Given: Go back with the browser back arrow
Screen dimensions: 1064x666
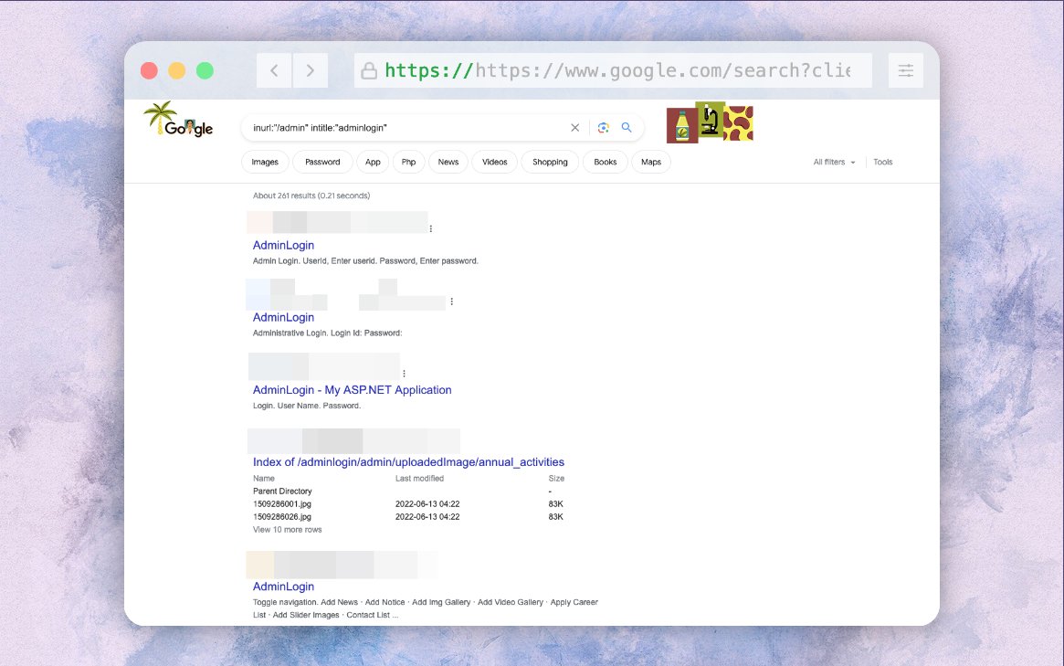Looking at the screenshot, I should click(274, 70).
